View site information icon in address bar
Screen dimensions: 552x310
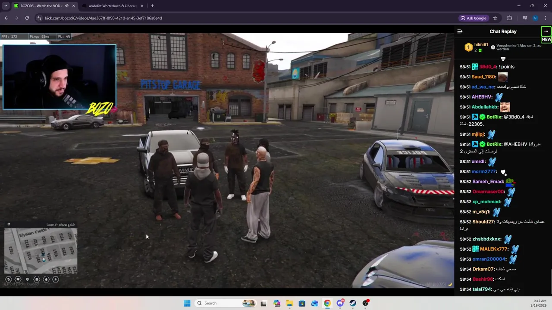[39, 18]
